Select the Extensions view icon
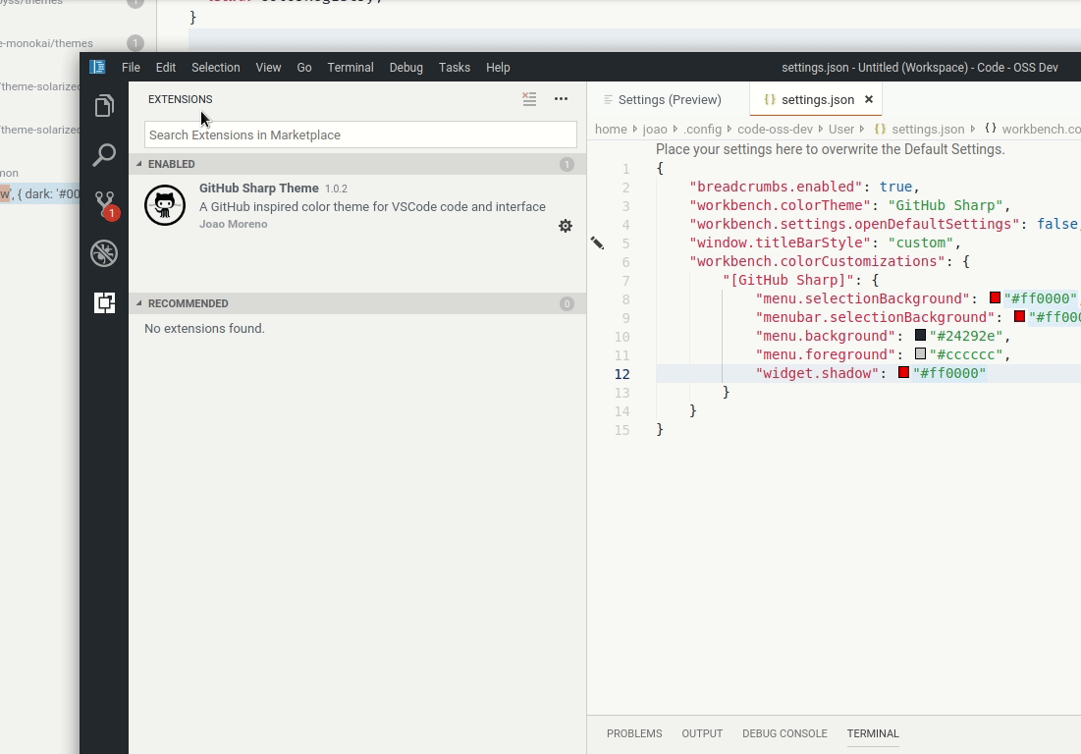Viewport: 1081px width, 754px height. tap(104, 302)
